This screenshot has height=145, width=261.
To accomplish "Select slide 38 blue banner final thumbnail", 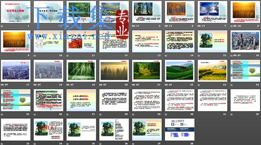I will (180, 130).
